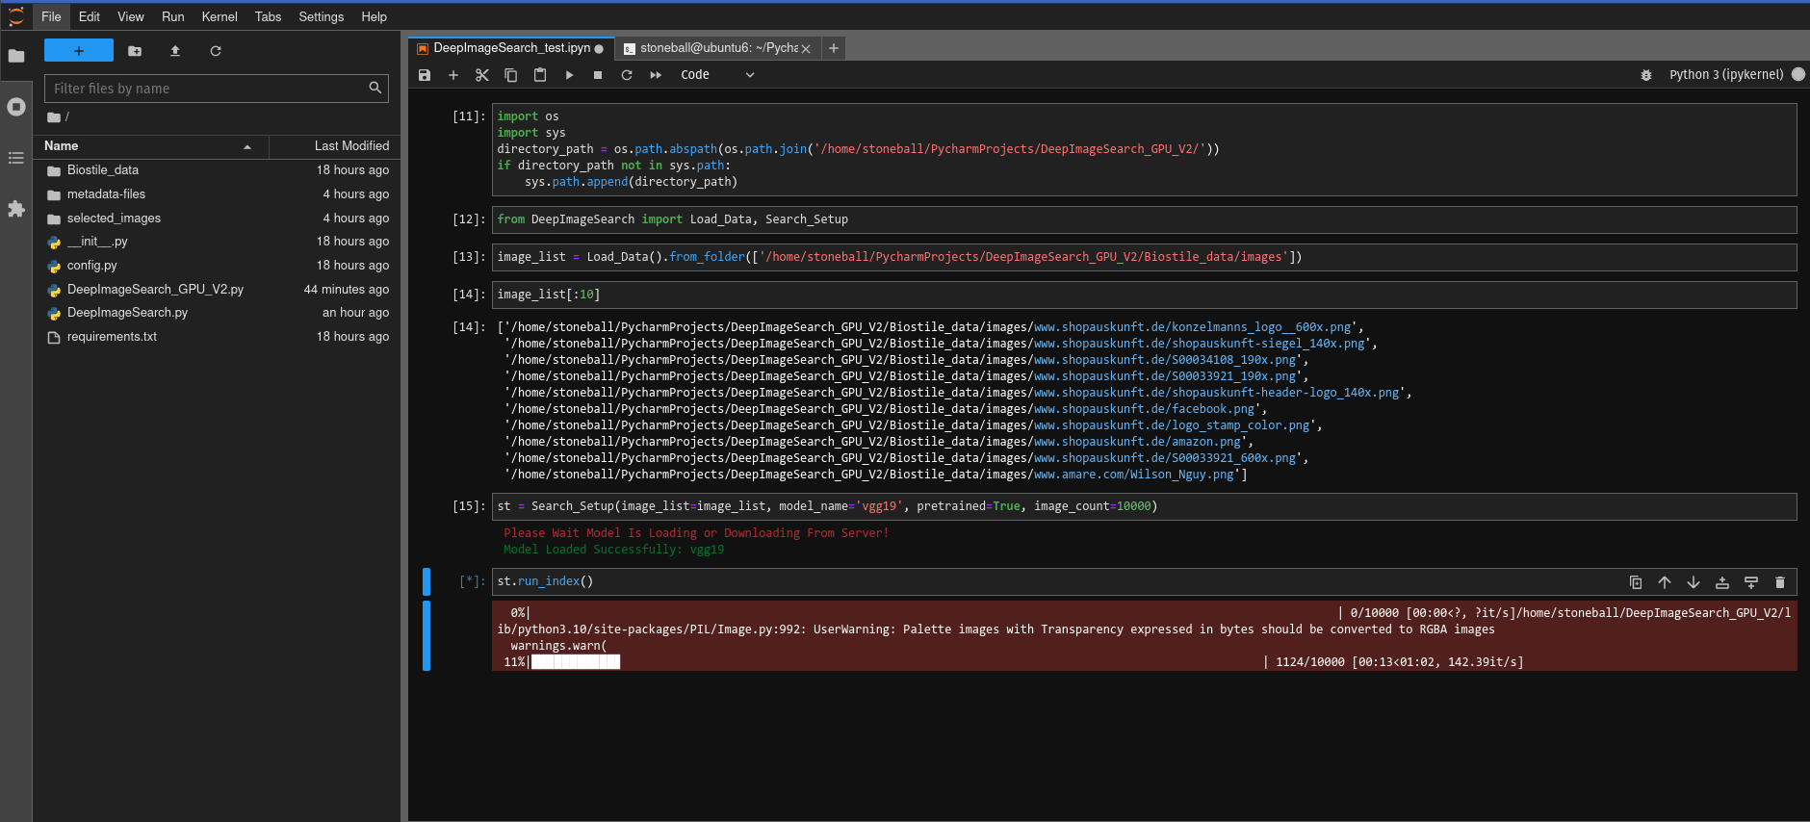Click the debugger bug icon
The height and width of the screenshot is (822, 1810).
[x=1646, y=75]
